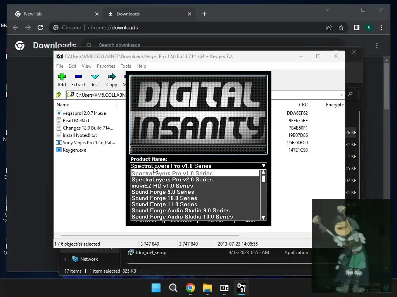This screenshot has height=297, width=397.
Task: Open the Edit menu in 7-Zip
Action: (72, 66)
